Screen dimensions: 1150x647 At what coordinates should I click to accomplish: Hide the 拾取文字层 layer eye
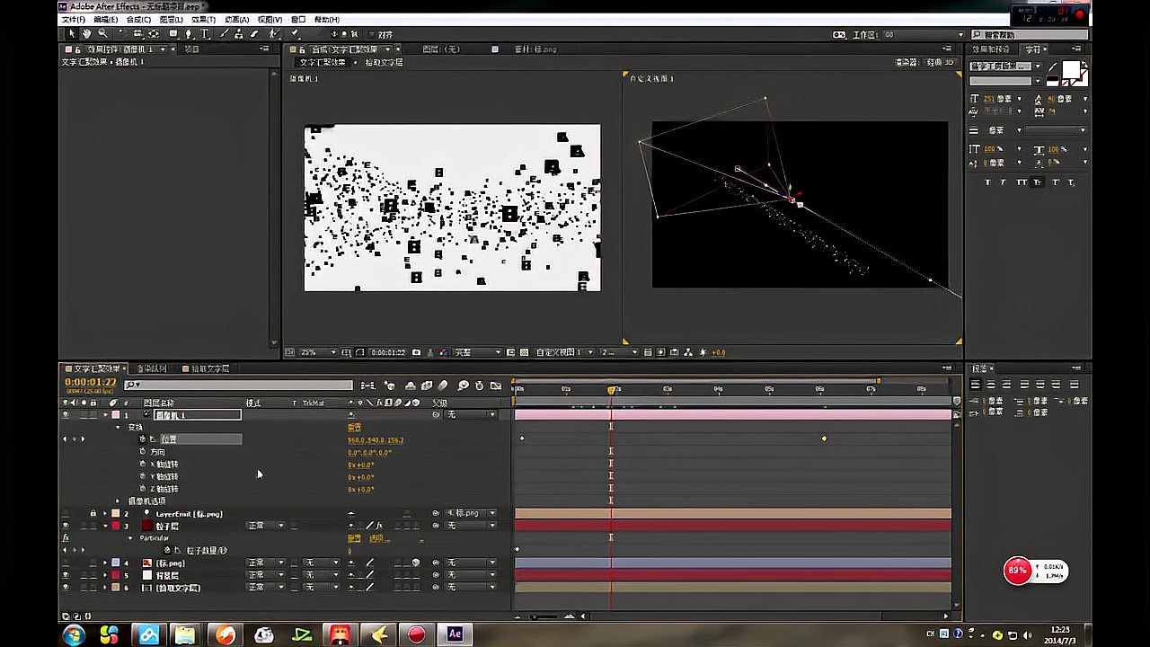(66, 587)
